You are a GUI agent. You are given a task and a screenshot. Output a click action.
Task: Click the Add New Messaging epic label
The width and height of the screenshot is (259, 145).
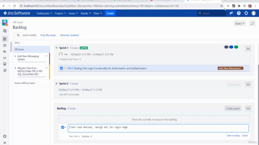[230, 68]
